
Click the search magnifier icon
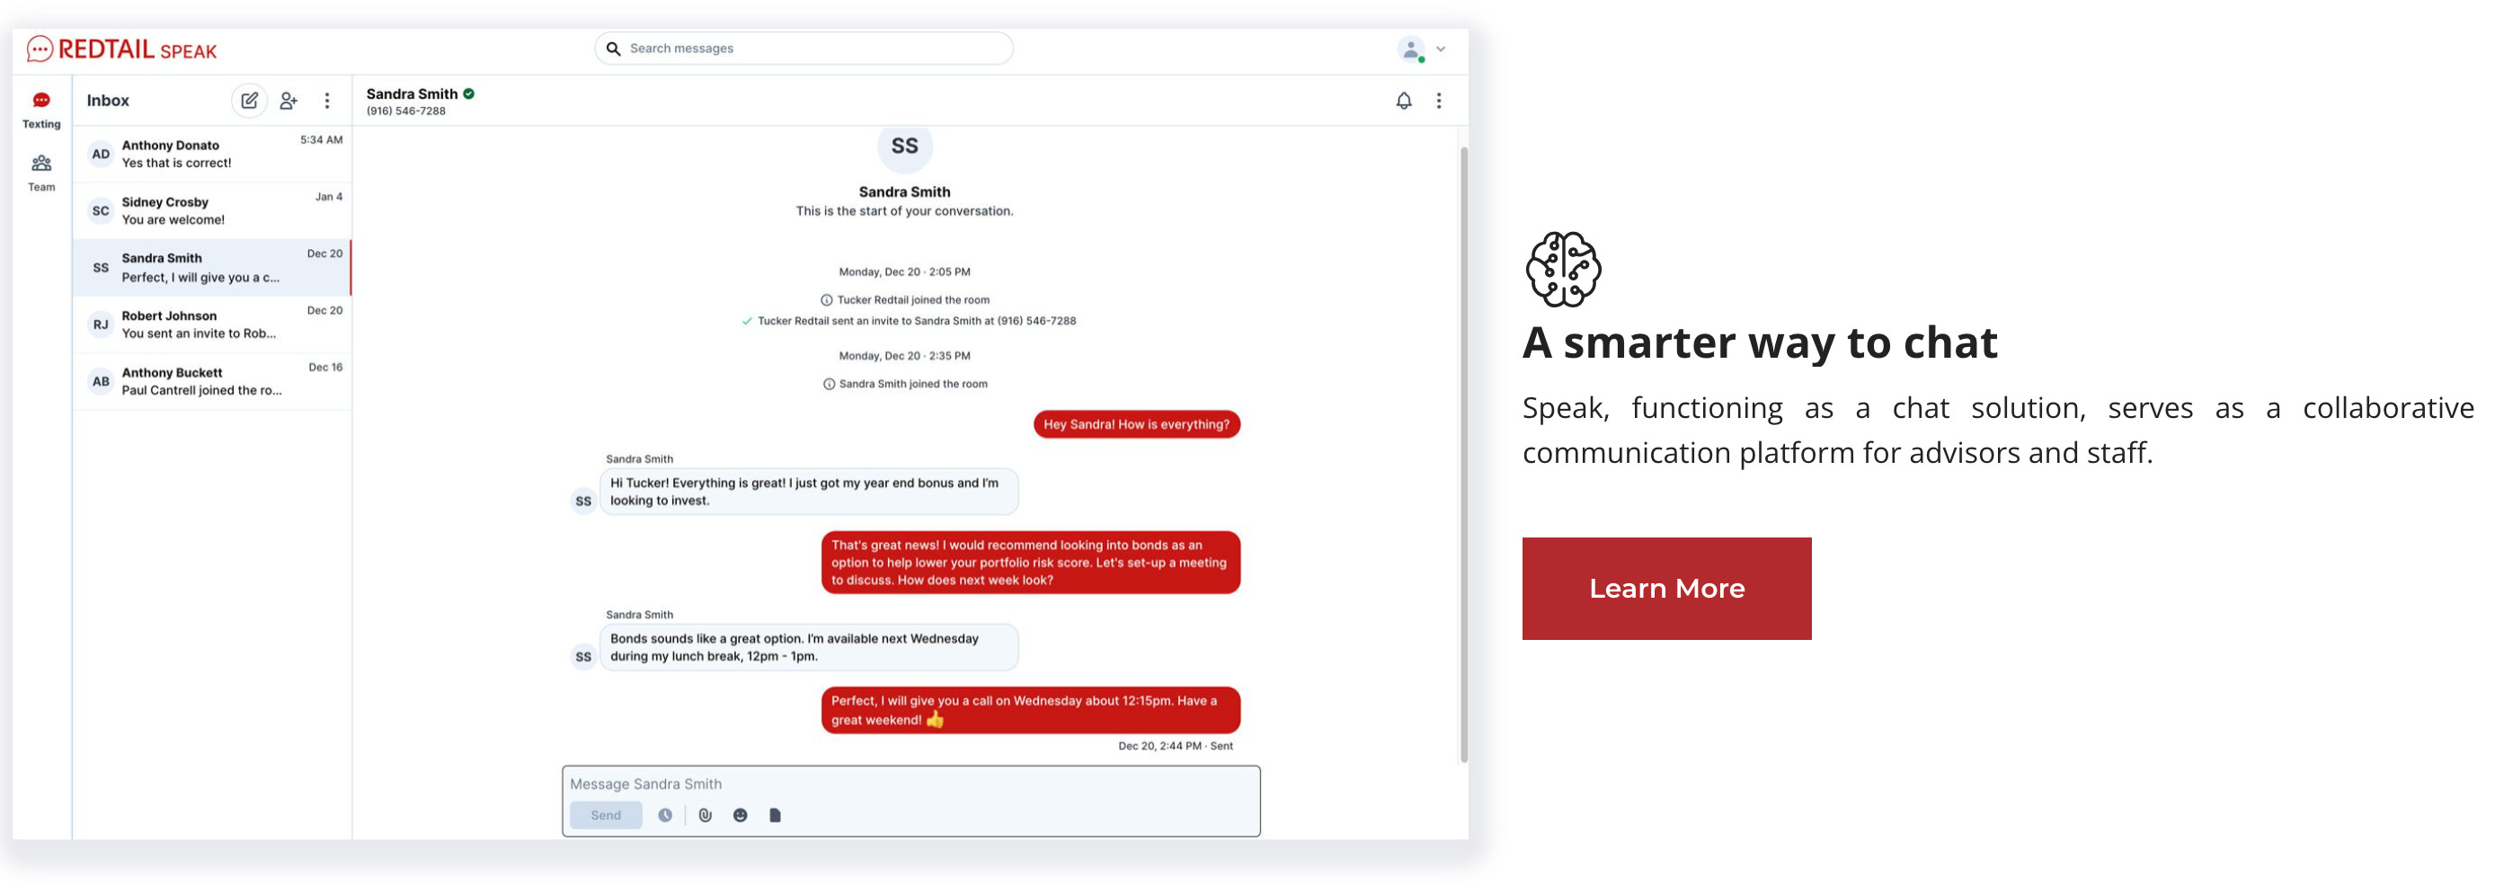click(613, 49)
